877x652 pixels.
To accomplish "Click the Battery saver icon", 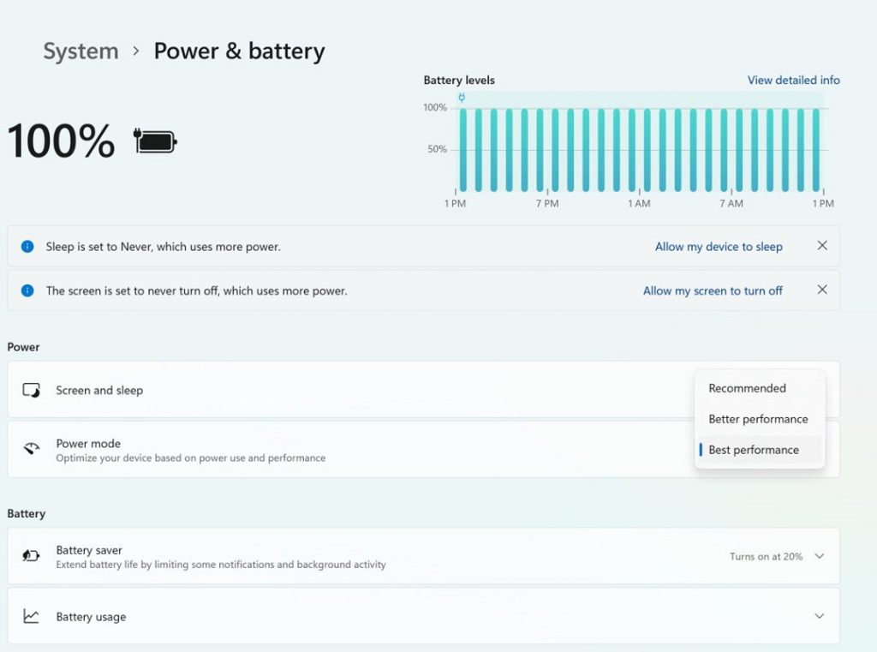I will point(30,555).
